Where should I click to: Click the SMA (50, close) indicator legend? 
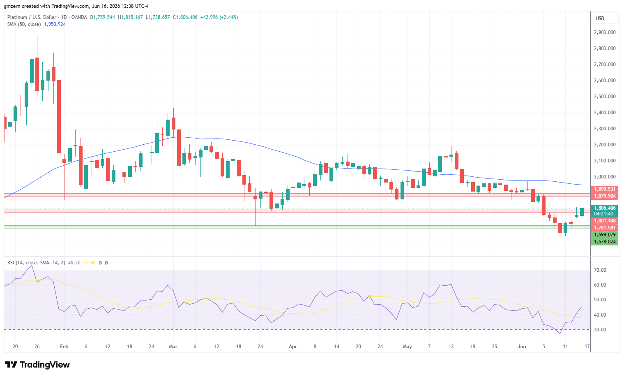click(x=24, y=24)
